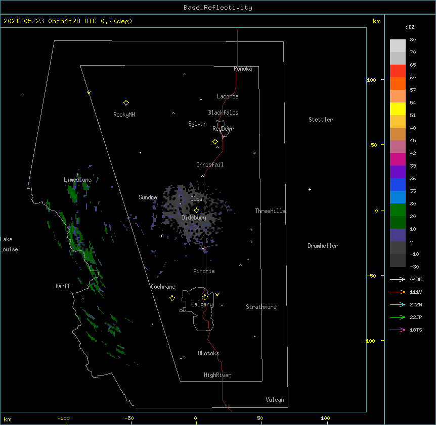Screen dimensions: 436x425
Task: Click the Stettler town label
Action: click(321, 120)
